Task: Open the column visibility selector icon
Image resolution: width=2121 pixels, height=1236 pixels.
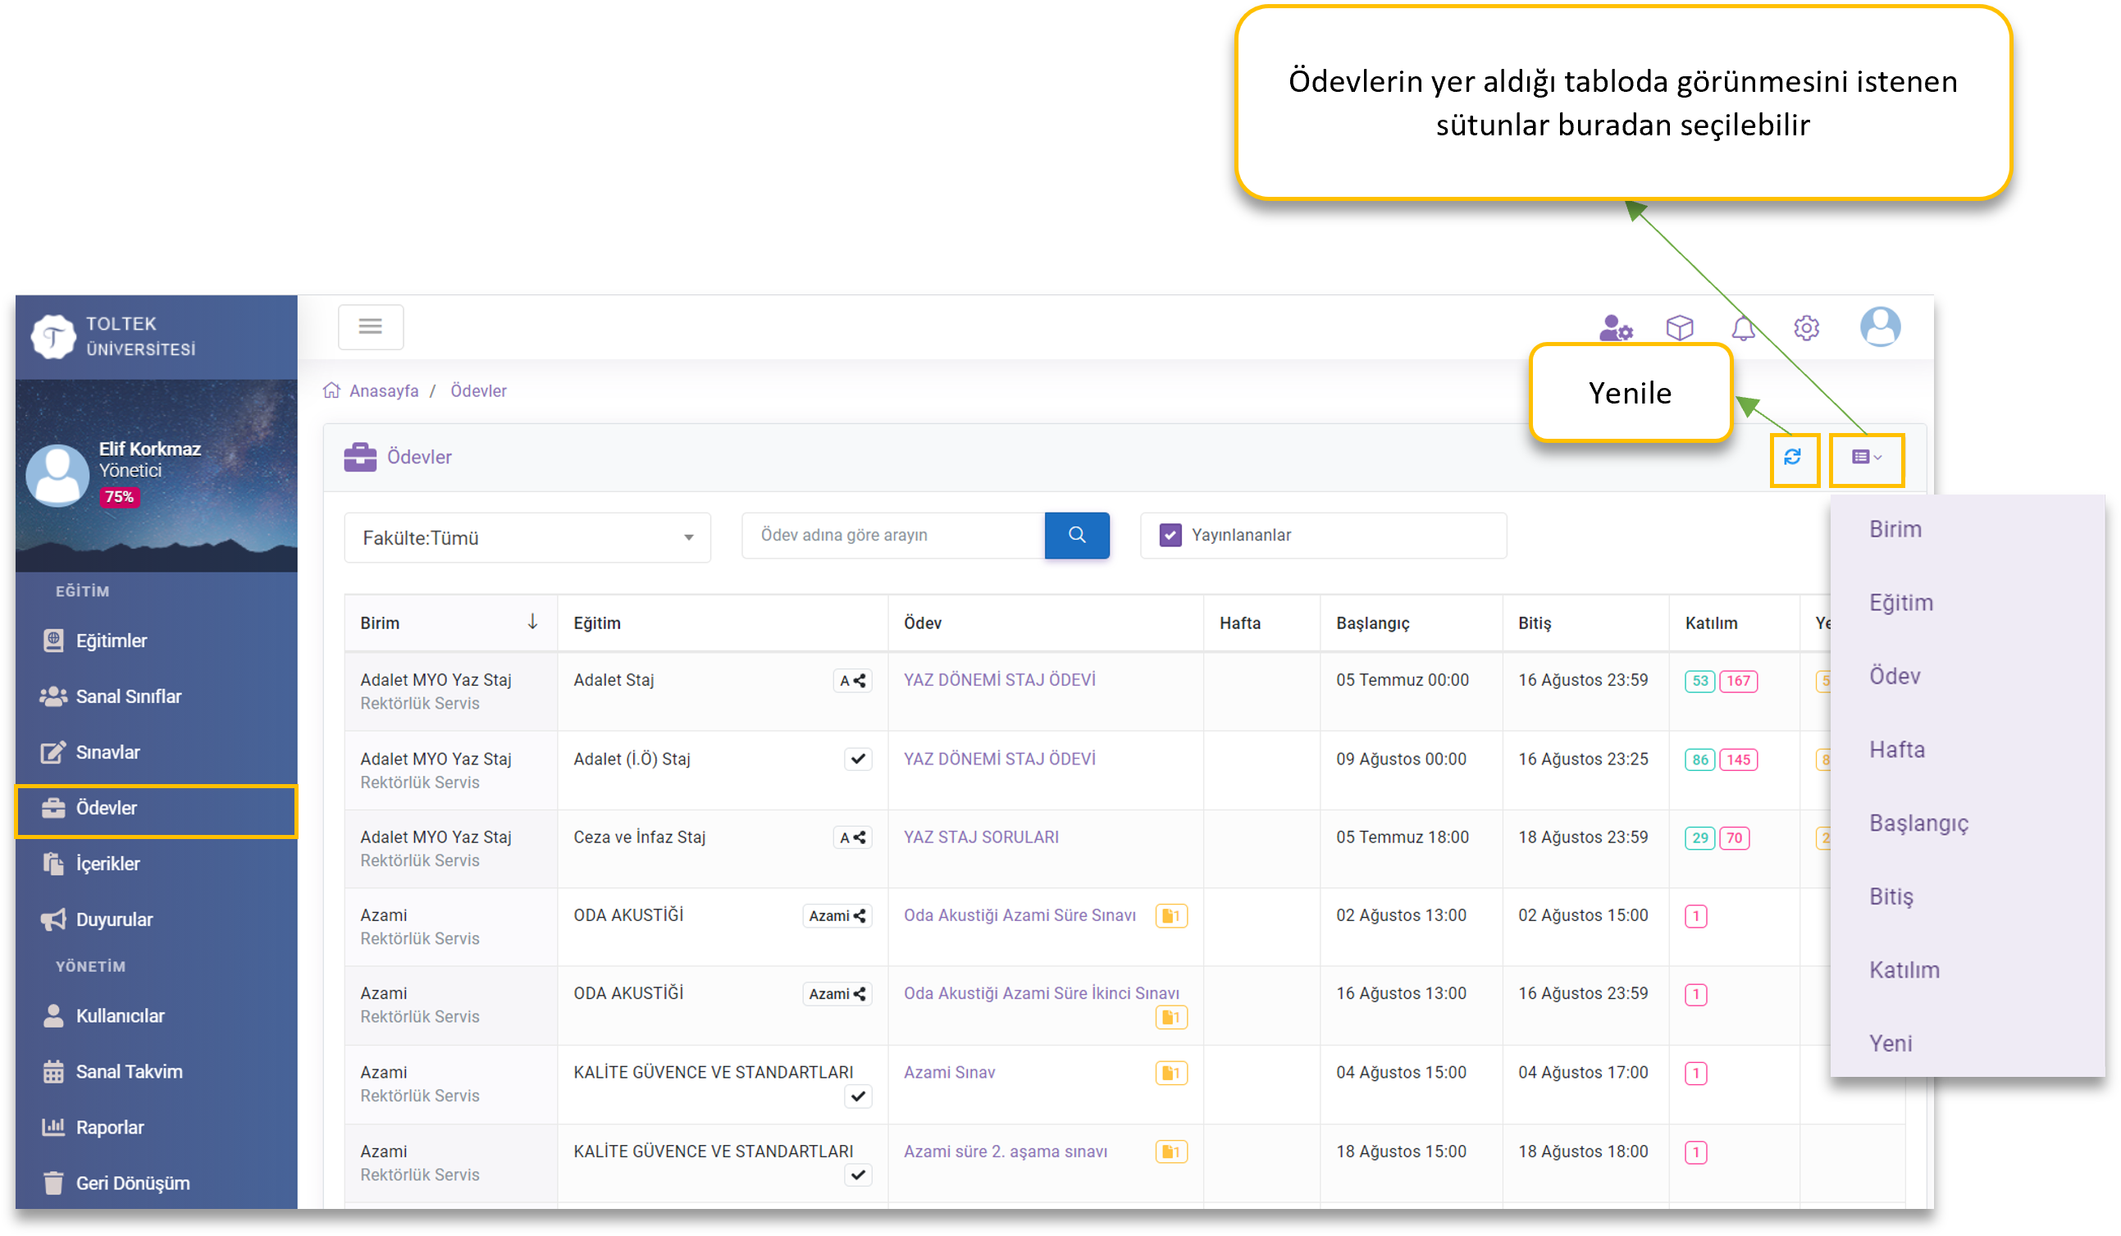Action: [x=1866, y=457]
